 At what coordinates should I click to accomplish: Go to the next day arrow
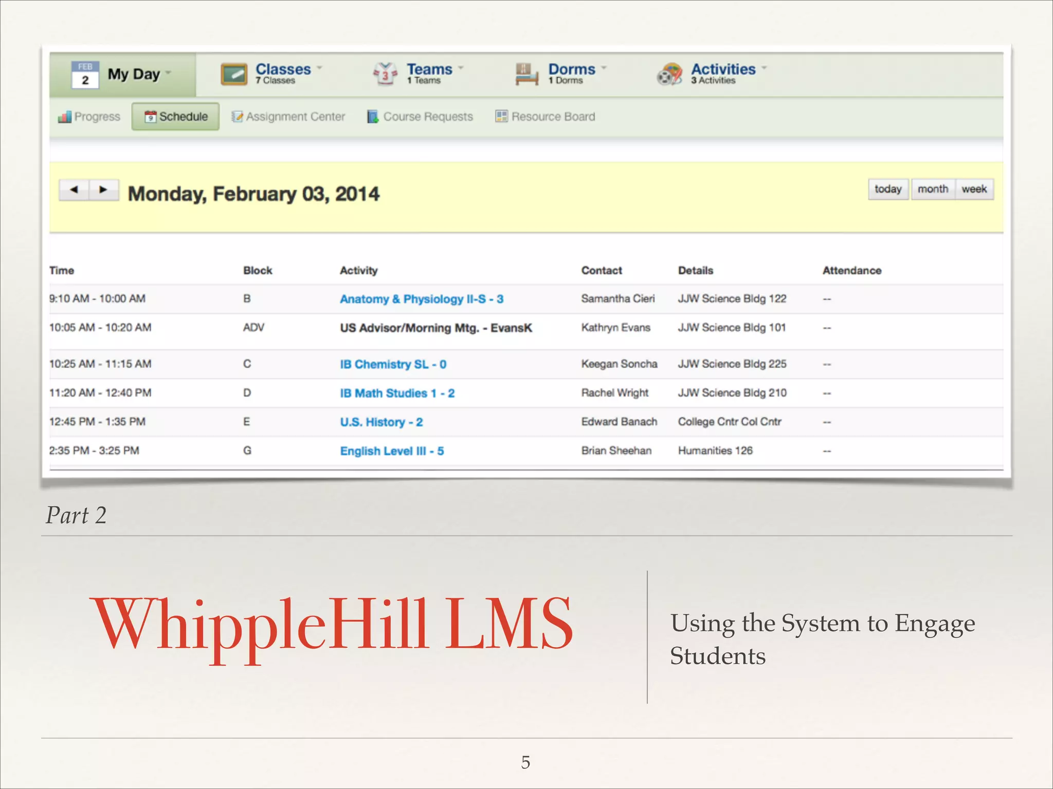pyautogui.click(x=104, y=190)
